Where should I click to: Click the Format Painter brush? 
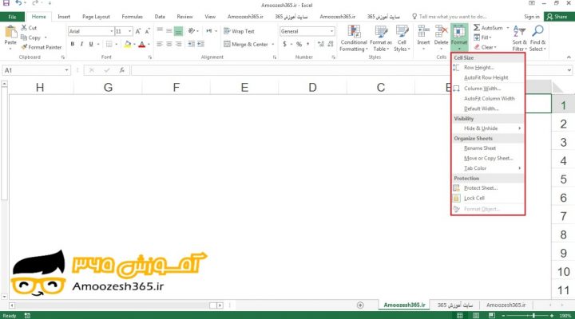coord(24,47)
